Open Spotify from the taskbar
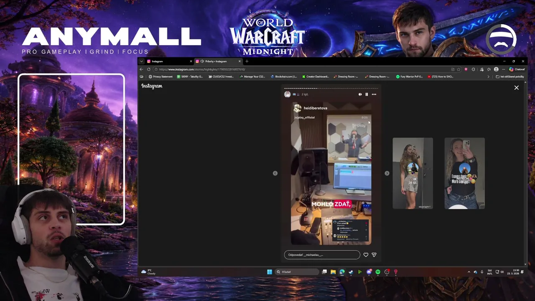This screenshot has height=301, width=535. coord(378,272)
